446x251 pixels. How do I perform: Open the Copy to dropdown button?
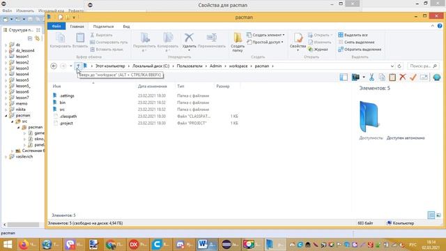click(x=168, y=42)
